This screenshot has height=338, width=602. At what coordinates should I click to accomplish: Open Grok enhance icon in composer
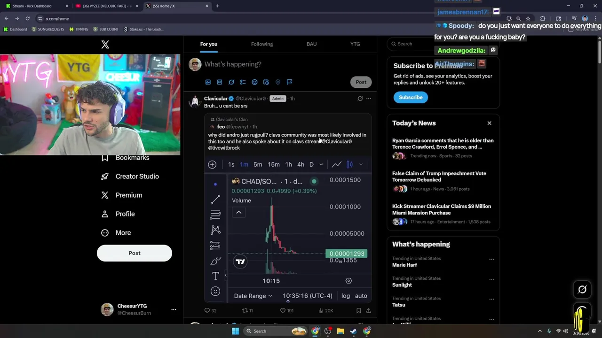point(231,82)
